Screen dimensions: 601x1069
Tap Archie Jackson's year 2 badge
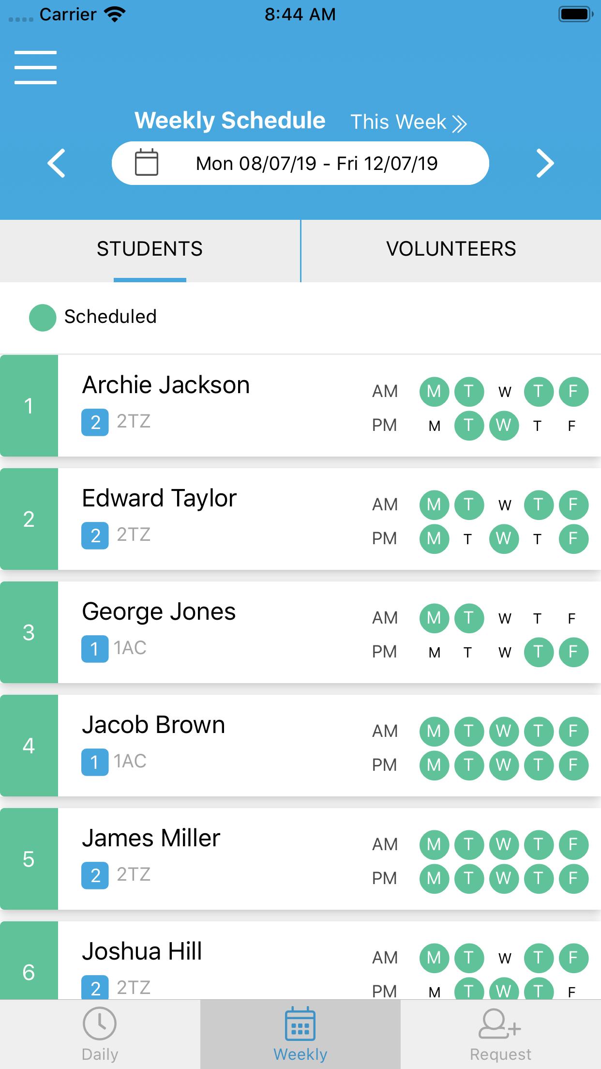(x=95, y=422)
